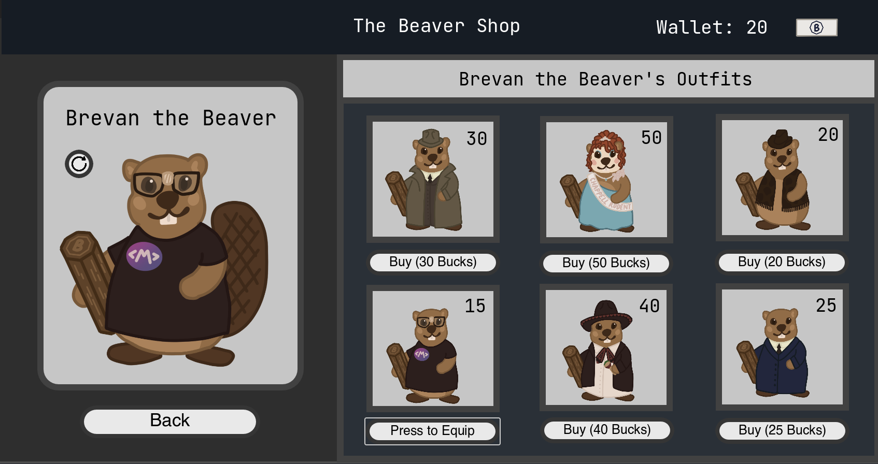The width and height of the screenshot is (878, 464).
Task: Click The Beaver Shop title
Action: (x=436, y=26)
